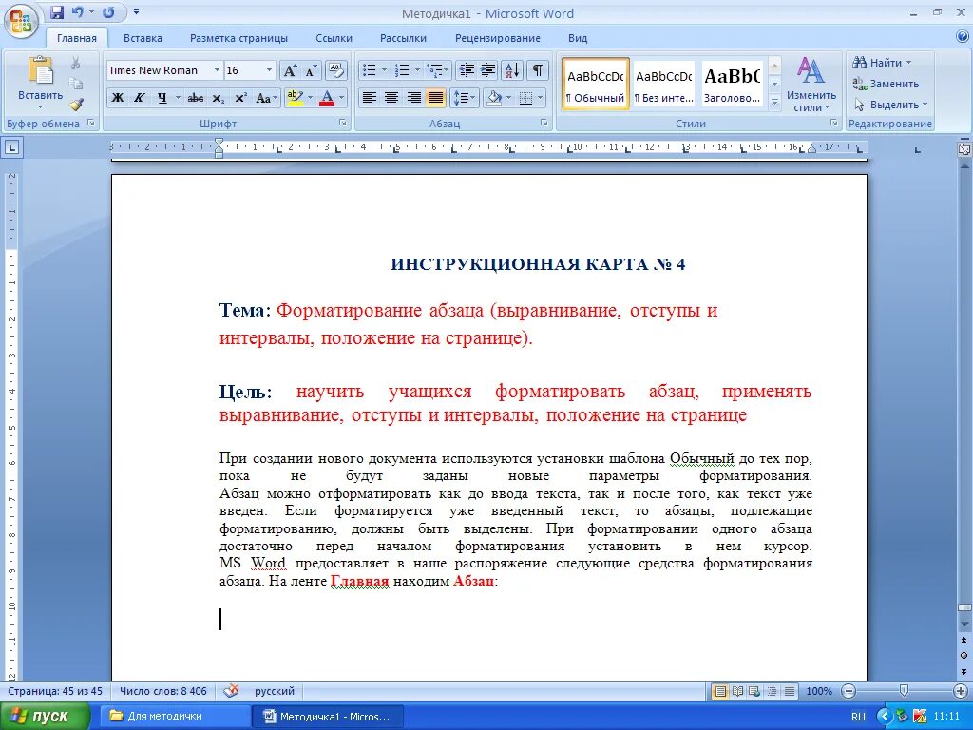Decrease paragraph indent
Viewport: 973px width, 730px height.
coord(466,70)
